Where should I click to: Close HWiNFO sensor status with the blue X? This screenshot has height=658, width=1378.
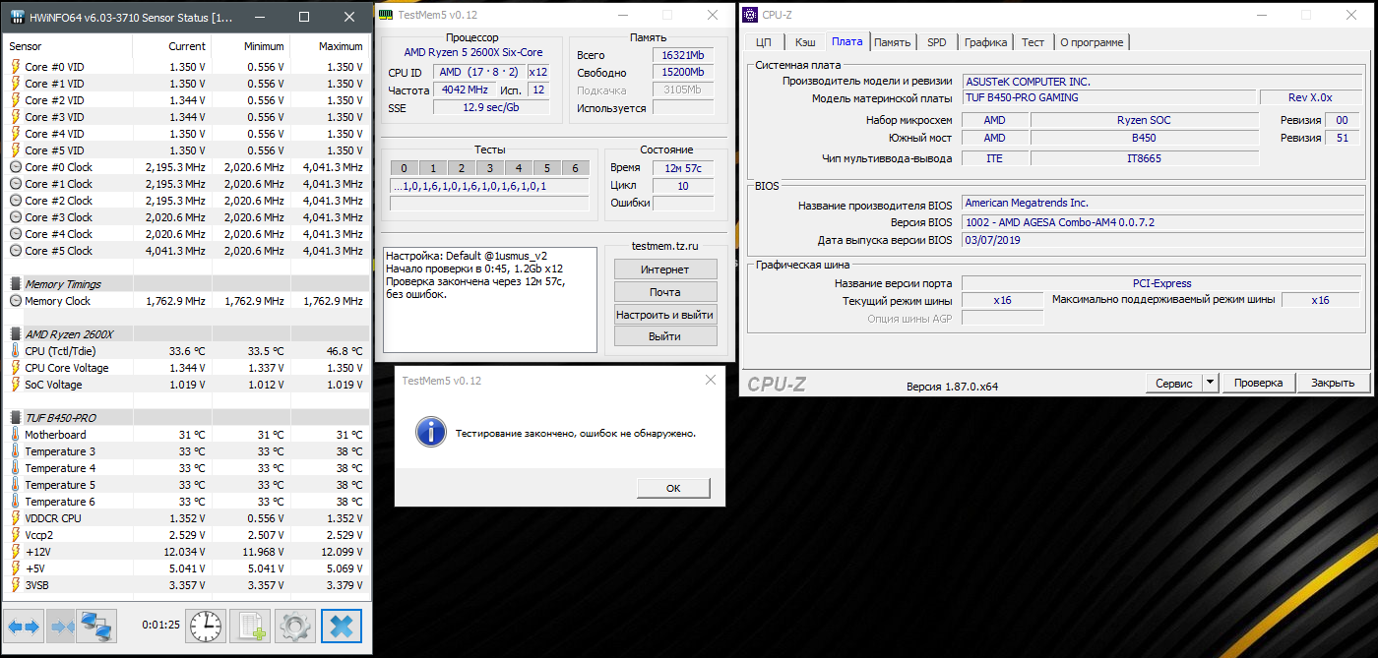coord(342,626)
